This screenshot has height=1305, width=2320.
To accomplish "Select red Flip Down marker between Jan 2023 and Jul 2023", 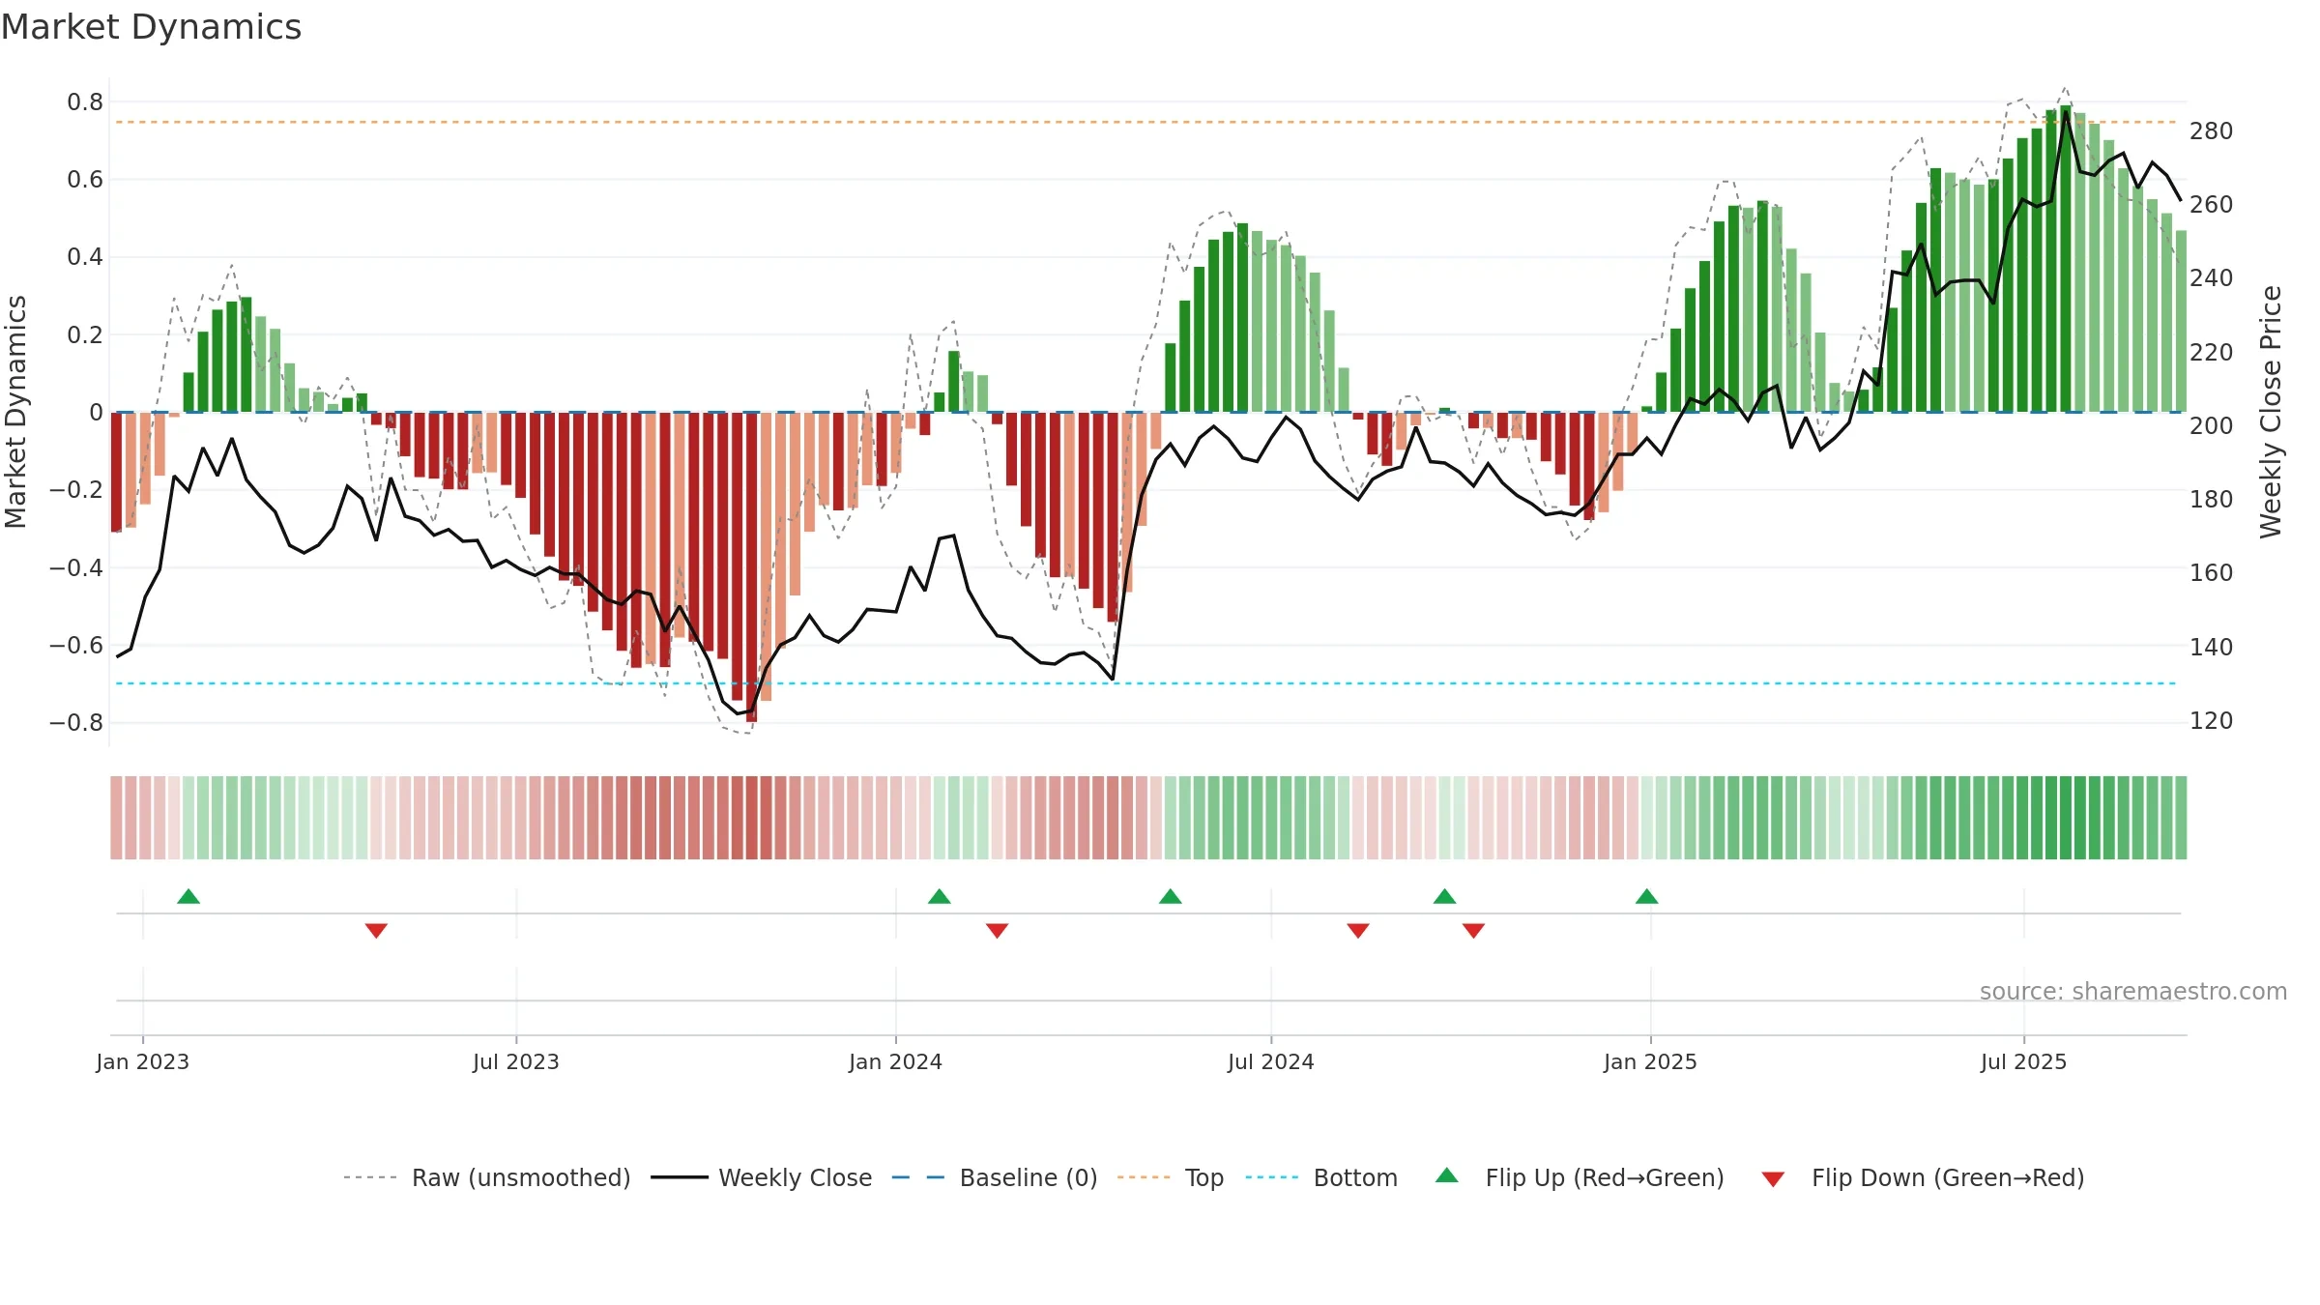I will tap(377, 930).
